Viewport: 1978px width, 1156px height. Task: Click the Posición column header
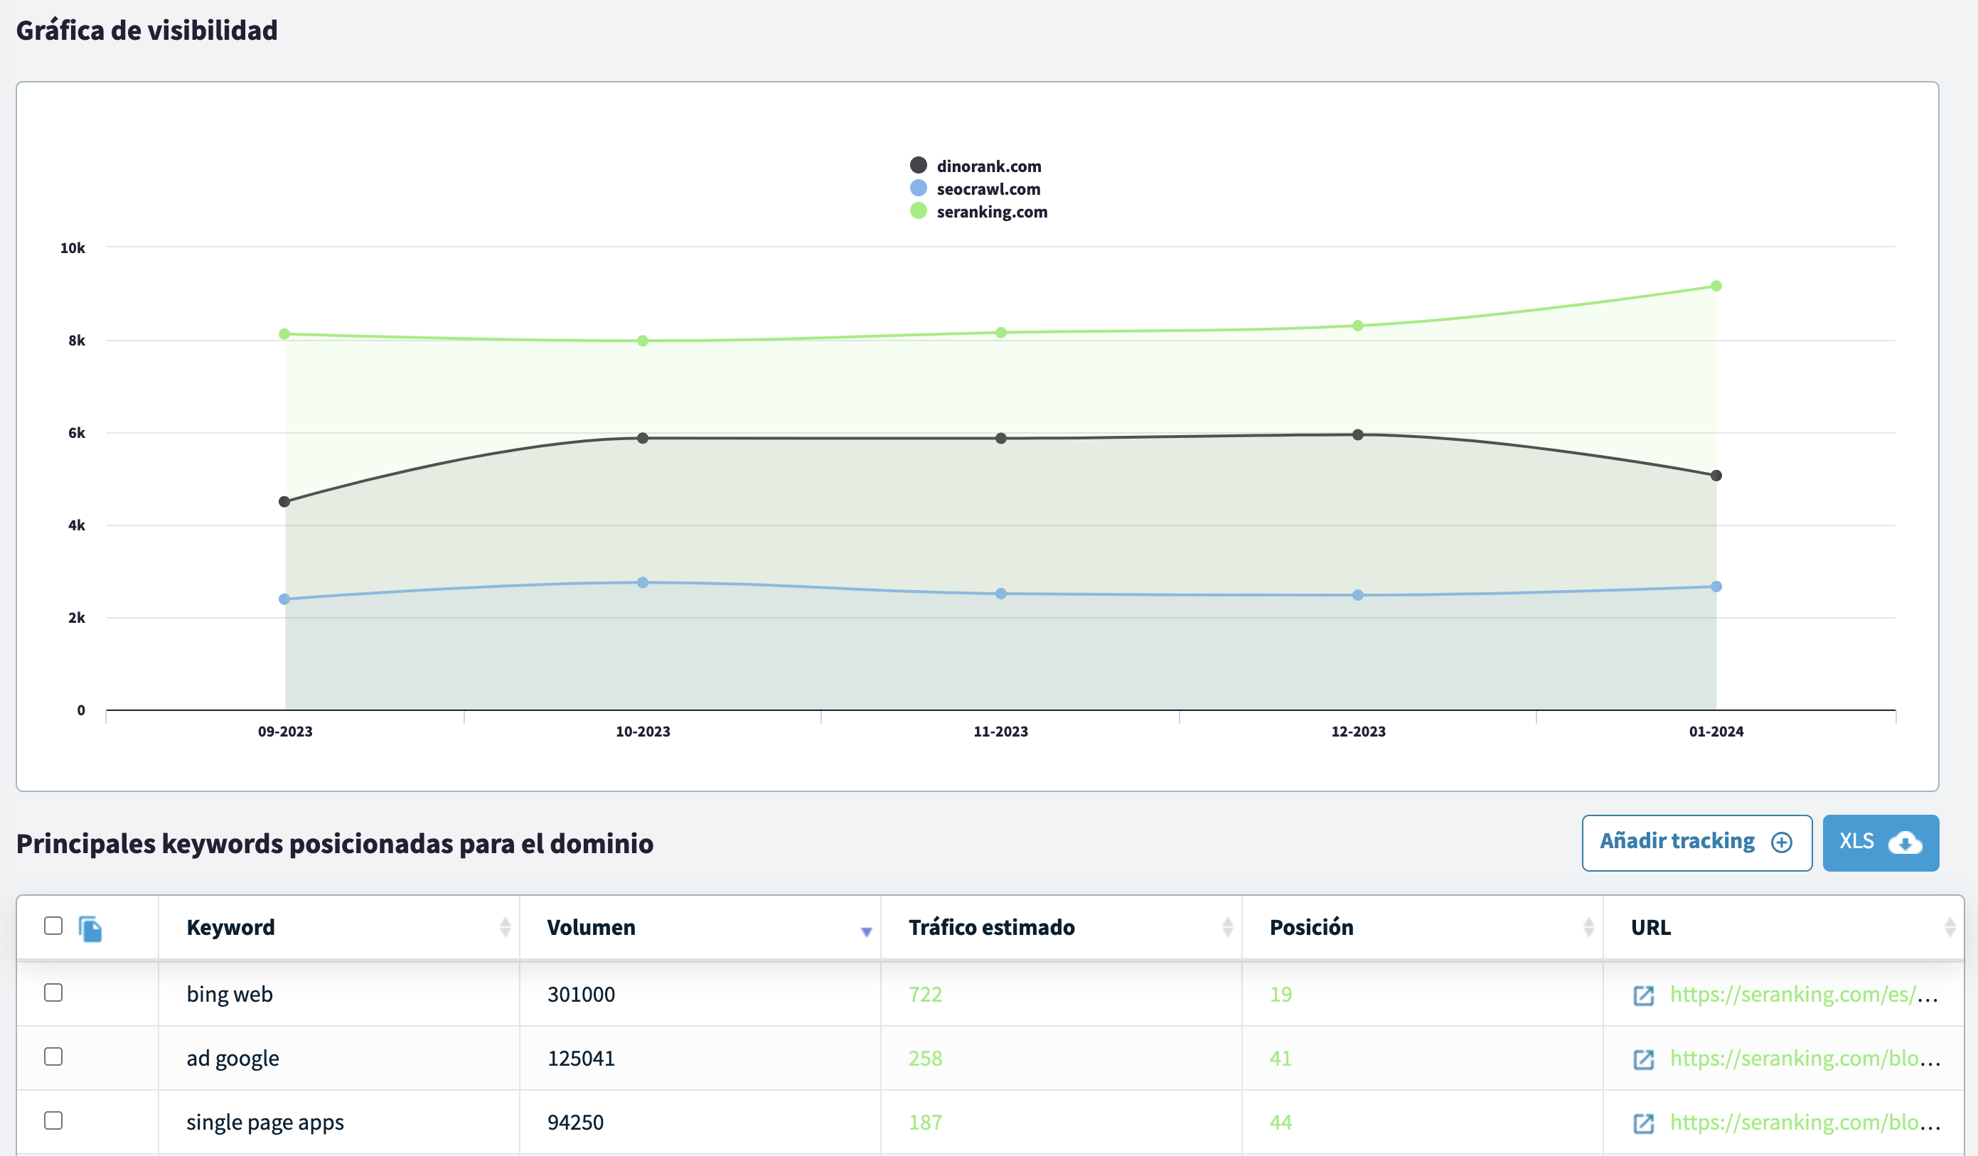(1311, 927)
